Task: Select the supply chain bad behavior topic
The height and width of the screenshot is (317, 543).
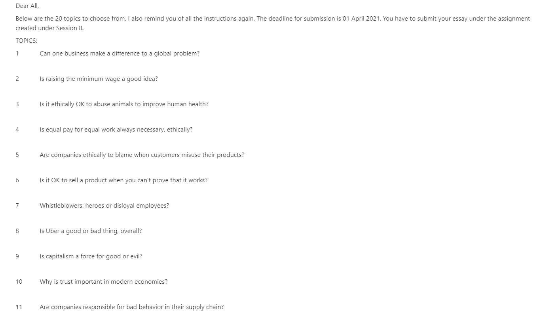Action: [131, 307]
